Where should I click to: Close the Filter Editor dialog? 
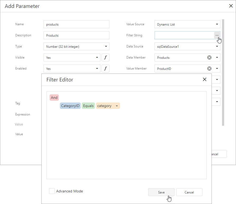[x=205, y=79]
